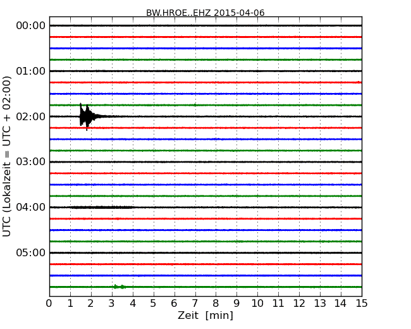Click the thickened noise burst on the 04:00 trace

point(101,208)
